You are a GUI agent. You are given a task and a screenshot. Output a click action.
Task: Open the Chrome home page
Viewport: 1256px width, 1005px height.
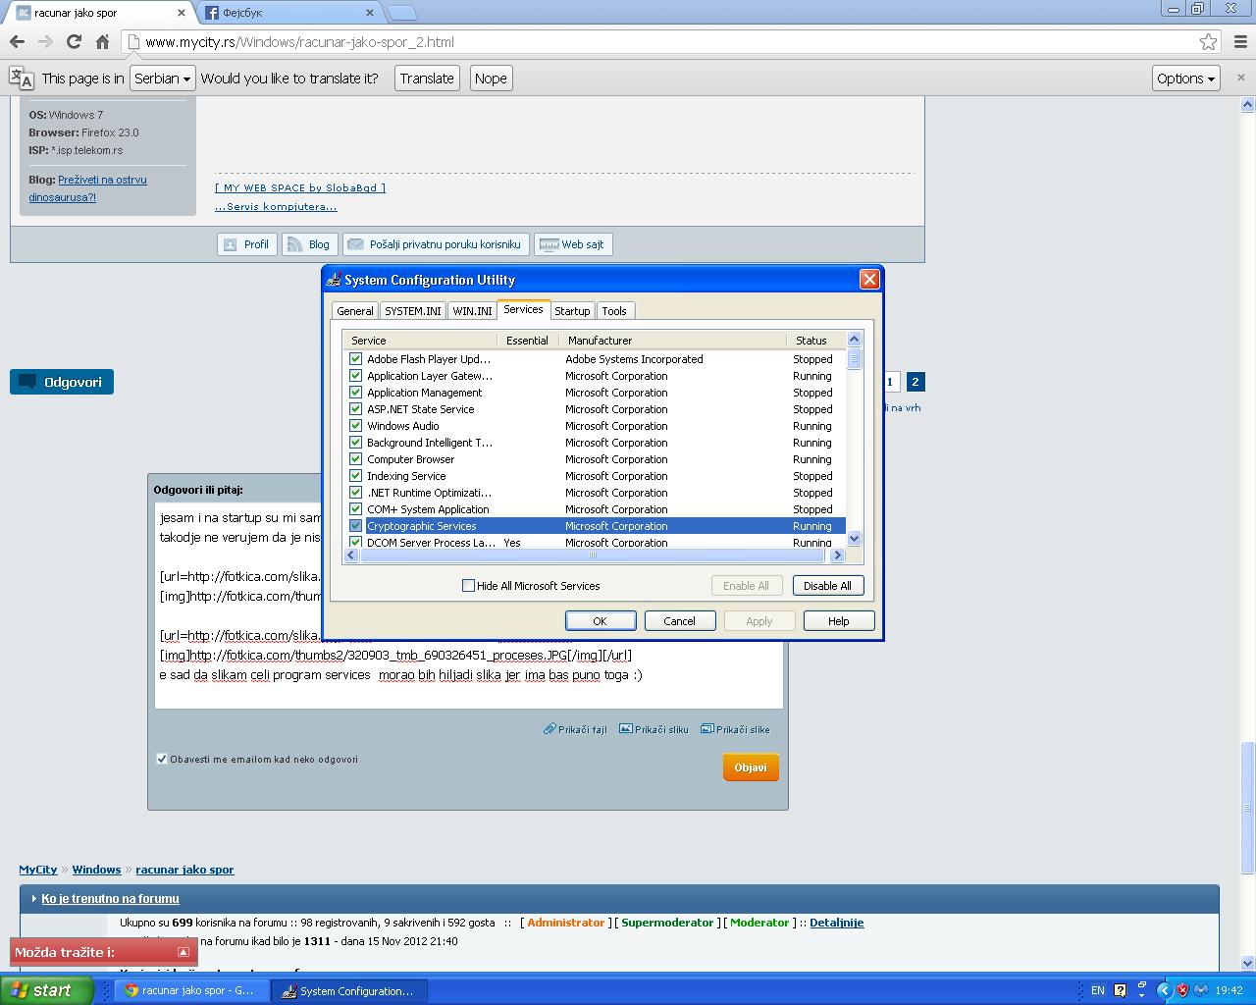click(x=102, y=42)
